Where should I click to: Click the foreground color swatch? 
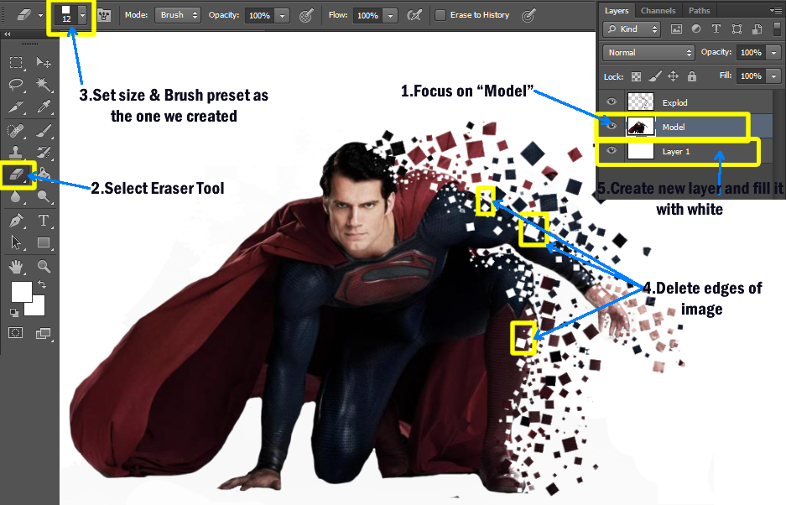coord(21,291)
